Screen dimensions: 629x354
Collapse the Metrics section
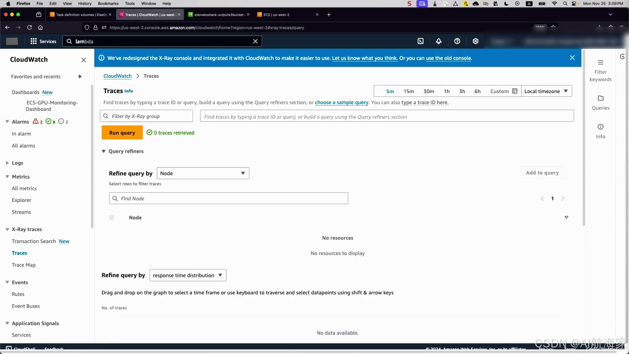[7, 177]
